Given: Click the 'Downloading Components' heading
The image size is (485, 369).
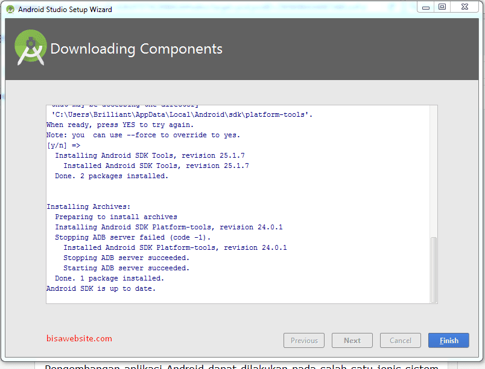Looking at the screenshot, I should [136, 49].
